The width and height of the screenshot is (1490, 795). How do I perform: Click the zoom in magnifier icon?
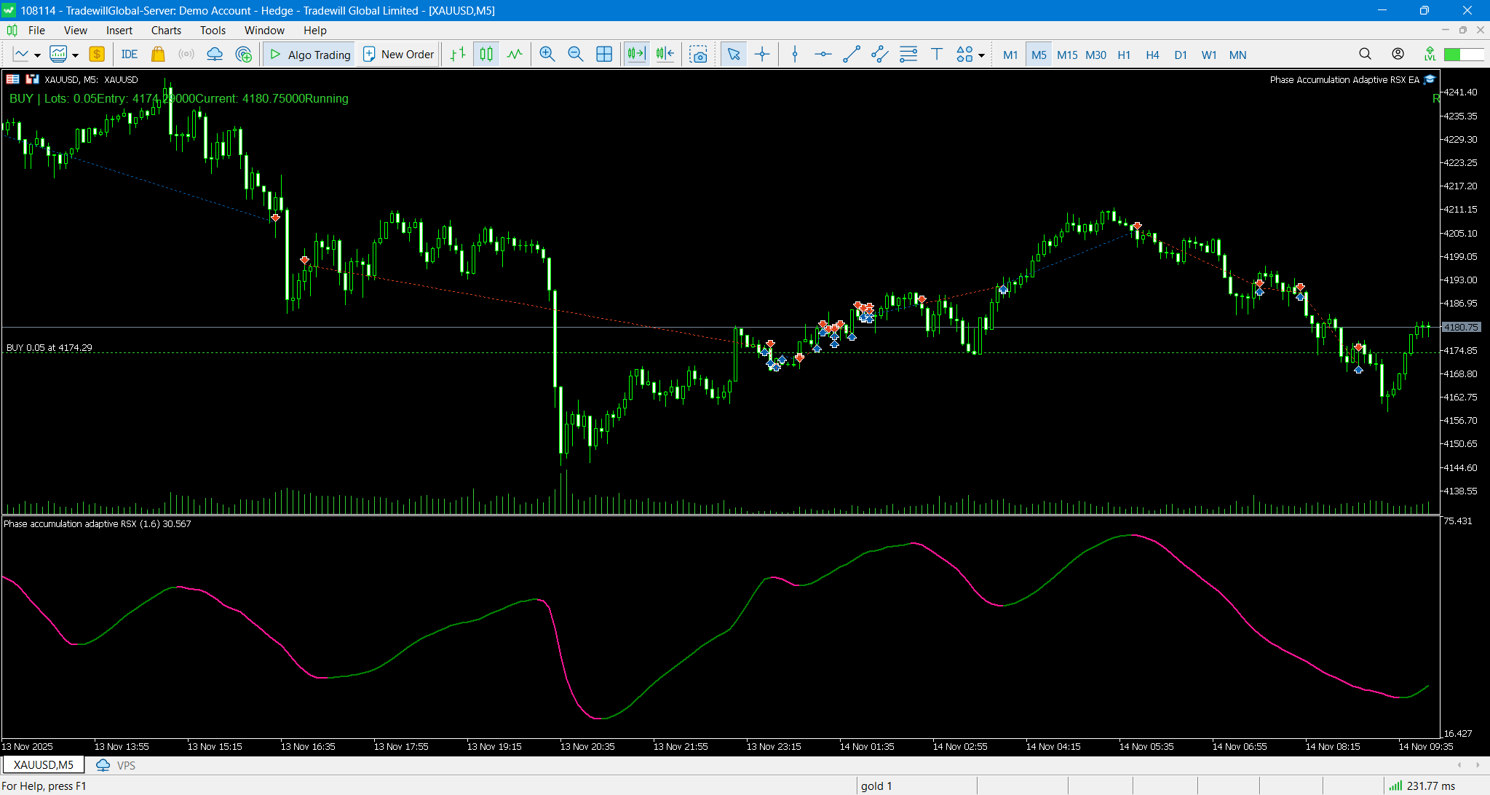(x=547, y=55)
